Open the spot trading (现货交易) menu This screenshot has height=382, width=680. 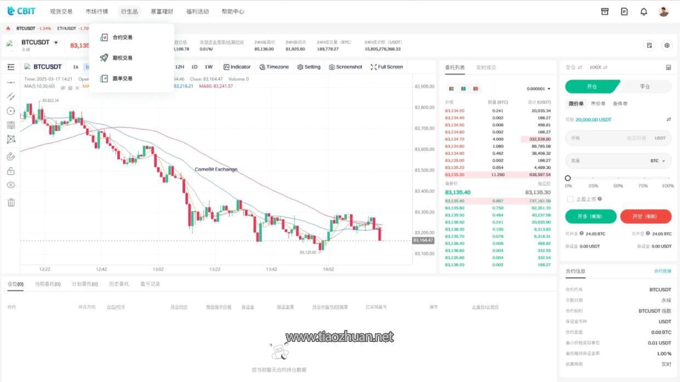point(61,12)
